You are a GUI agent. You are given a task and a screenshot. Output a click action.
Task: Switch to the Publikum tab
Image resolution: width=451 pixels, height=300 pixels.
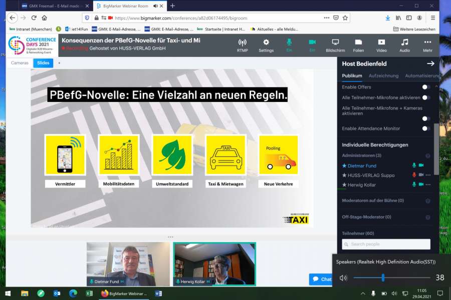coord(352,76)
